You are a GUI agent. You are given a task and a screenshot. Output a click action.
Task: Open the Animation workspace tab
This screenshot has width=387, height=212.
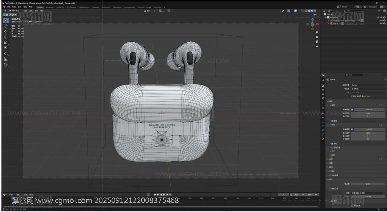coord(106,7)
